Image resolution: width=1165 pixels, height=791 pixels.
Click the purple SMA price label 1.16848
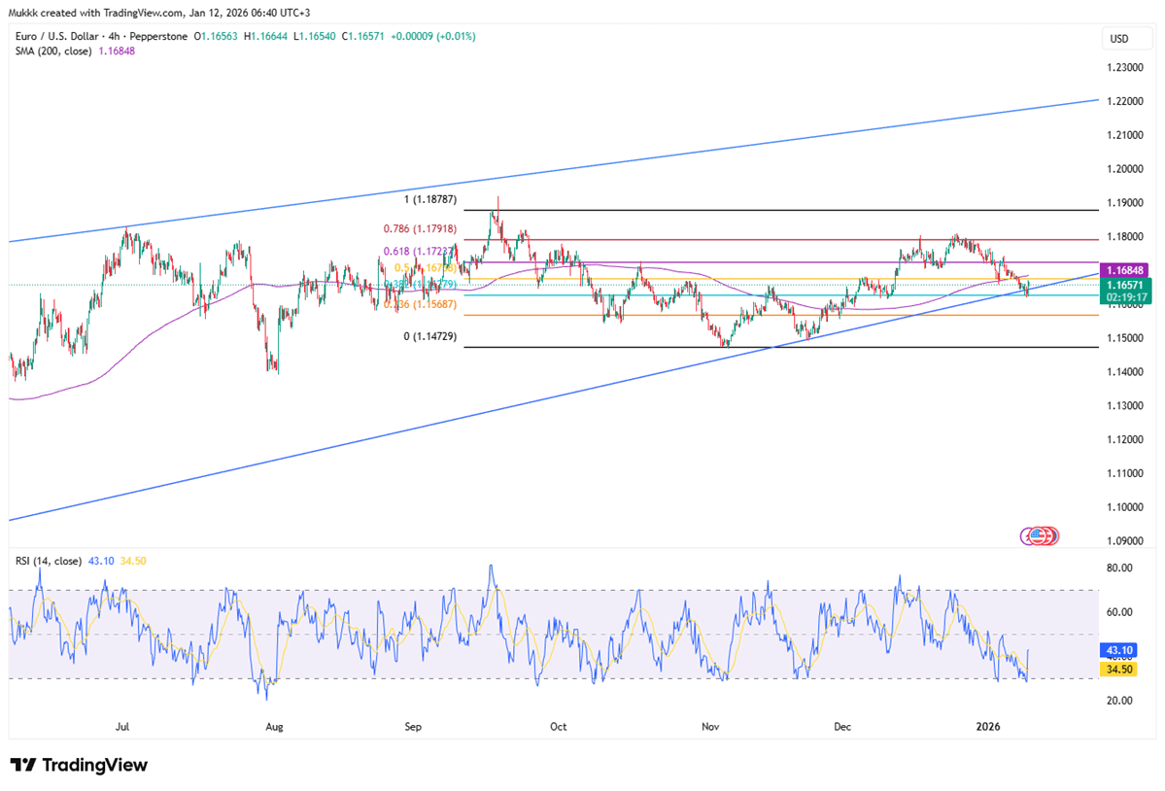tap(1127, 269)
